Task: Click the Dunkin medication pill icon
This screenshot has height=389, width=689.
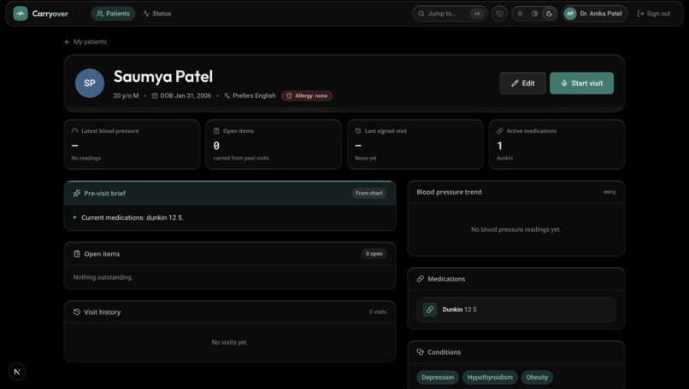Action: [x=430, y=309]
